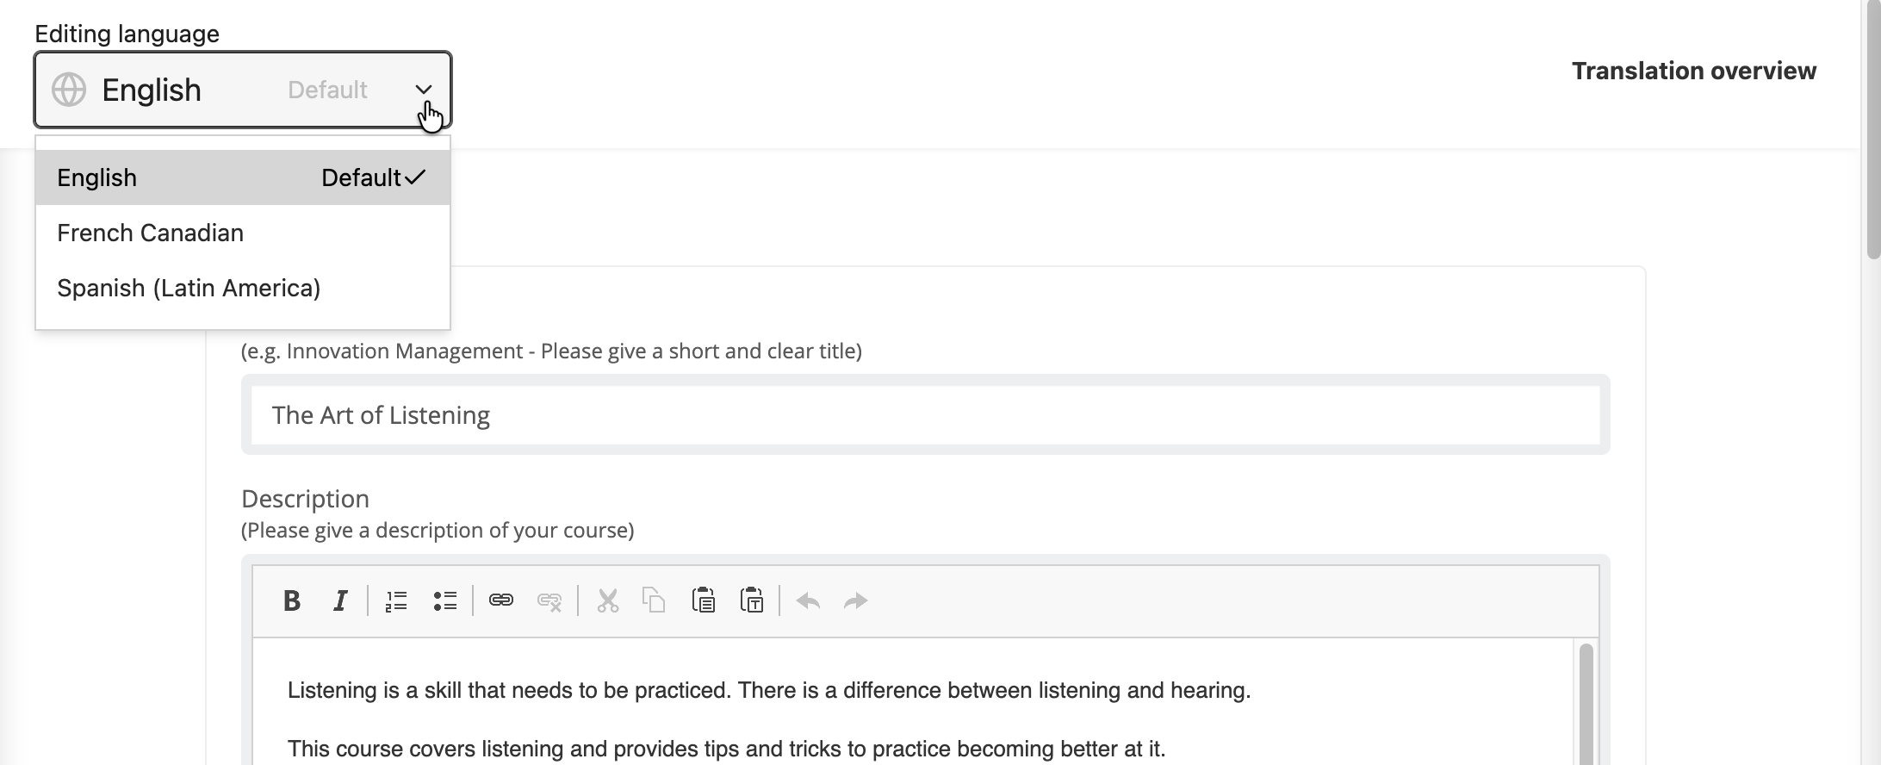Click the Paste as plain text icon
Viewport: 1881px width, 765px height.
(752, 600)
